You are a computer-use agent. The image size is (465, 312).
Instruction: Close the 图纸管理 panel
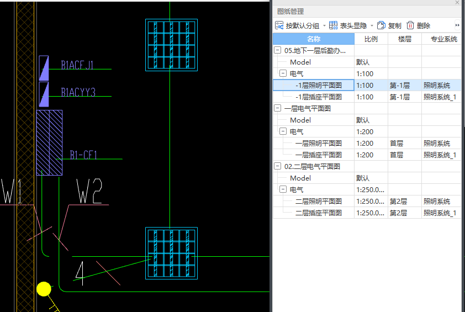pyautogui.click(x=457, y=2)
